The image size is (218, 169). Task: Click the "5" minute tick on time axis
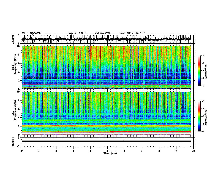coord(108,151)
